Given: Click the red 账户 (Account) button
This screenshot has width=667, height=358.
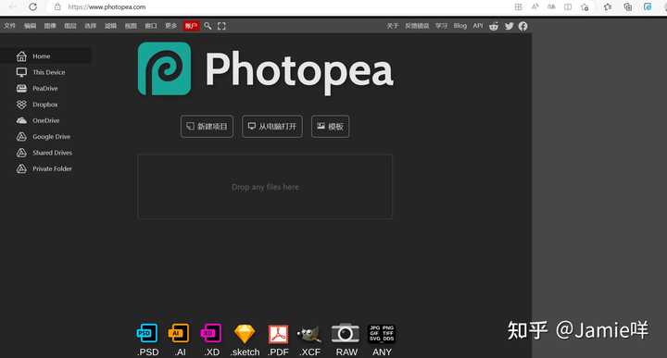Looking at the screenshot, I should [x=191, y=26].
